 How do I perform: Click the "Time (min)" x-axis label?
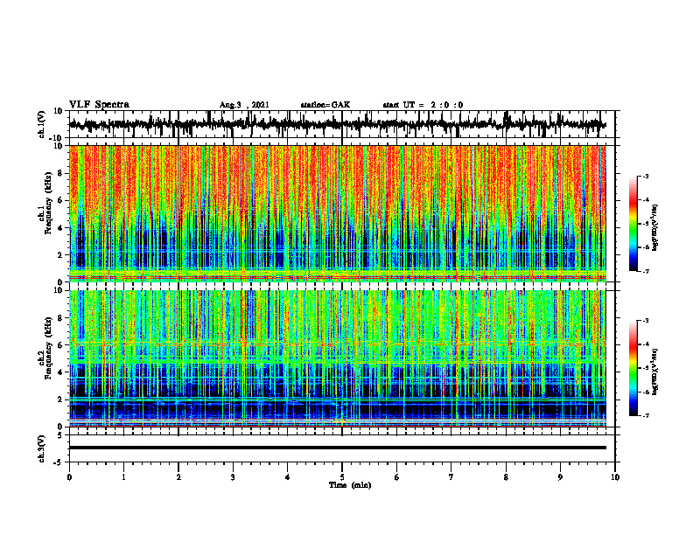click(350, 485)
